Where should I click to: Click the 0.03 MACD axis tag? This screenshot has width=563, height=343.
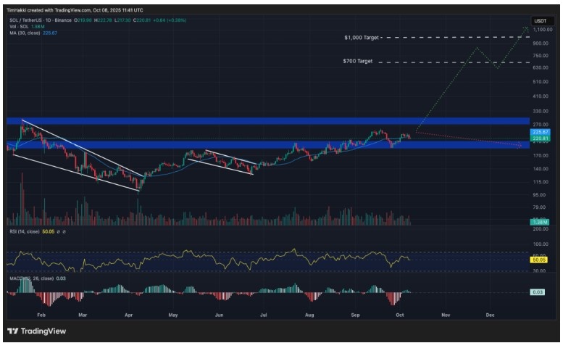pyautogui.click(x=538, y=292)
